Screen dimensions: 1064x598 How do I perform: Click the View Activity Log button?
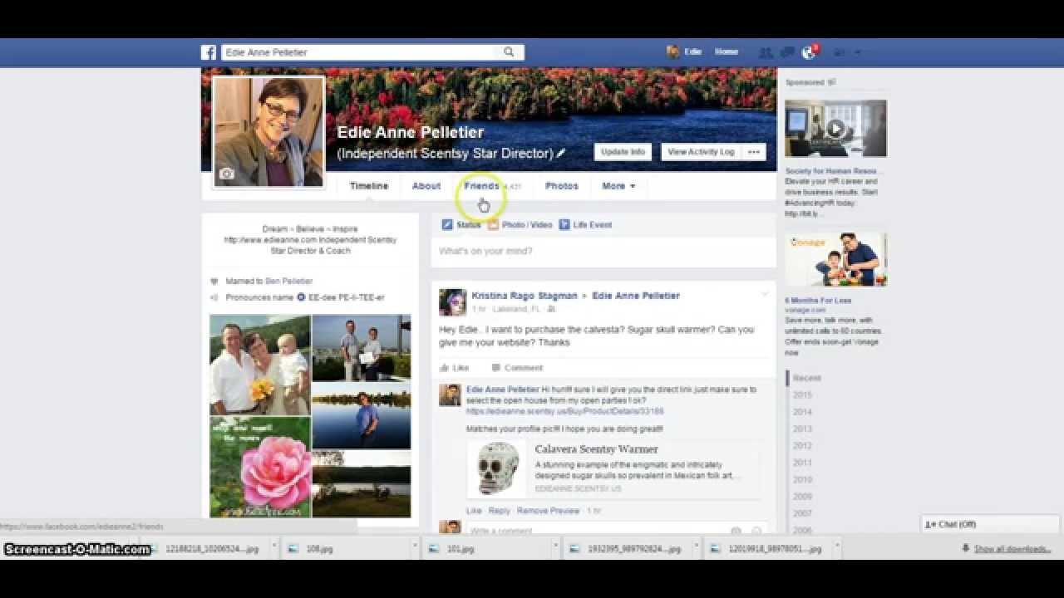[701, 152]
